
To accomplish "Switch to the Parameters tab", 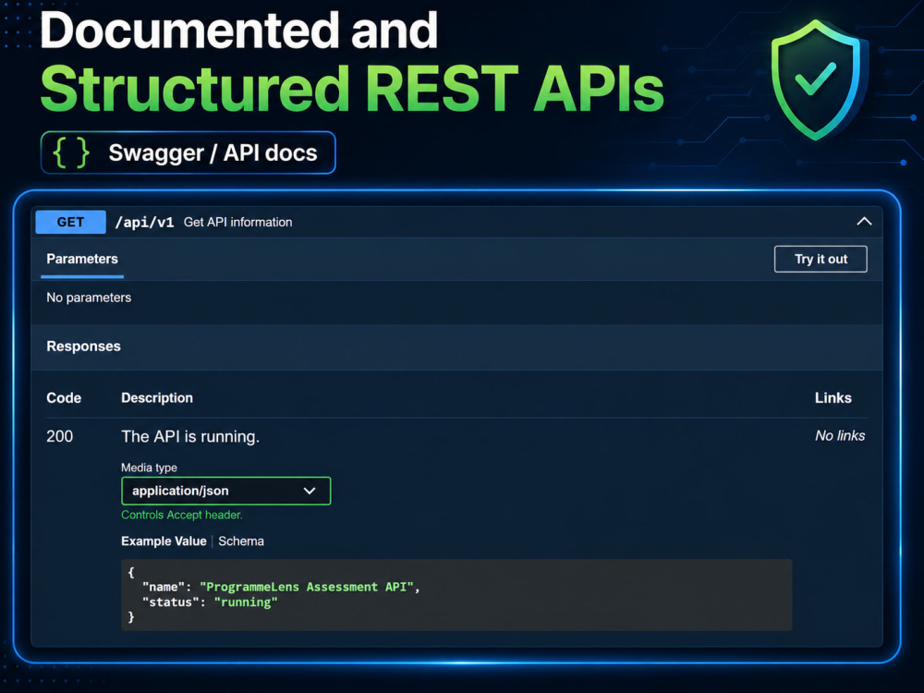I will [x=82, y=260].
